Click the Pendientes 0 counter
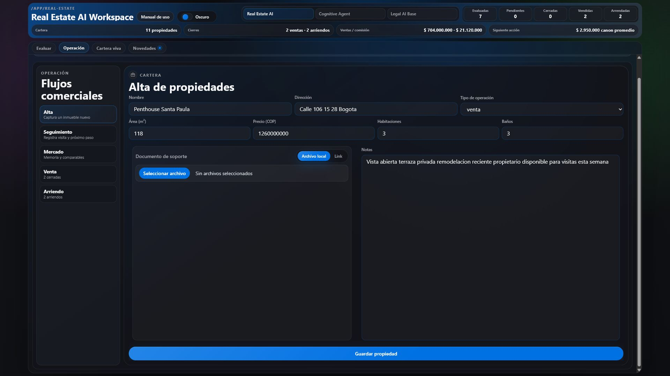This screenshot has height=376, width=670. (x=515, y=14)
